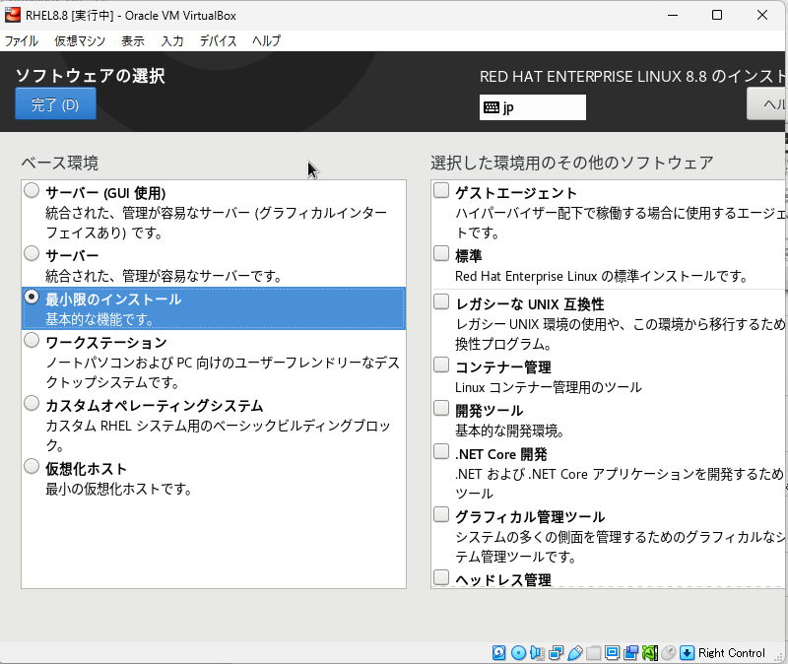Click the optical disc status icon
The image size is (788, 664).
pyautogui.click(x=518, y=653)
